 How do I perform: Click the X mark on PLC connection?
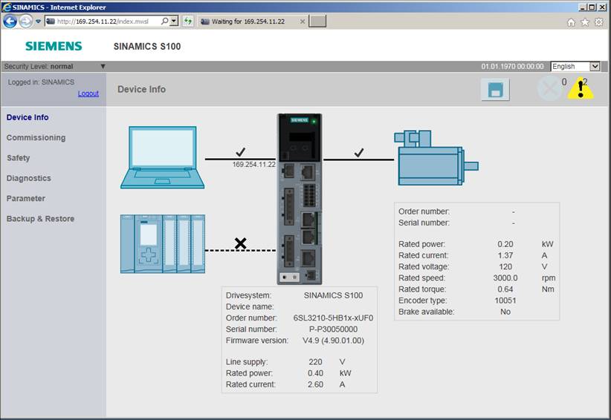click(240, 243)
